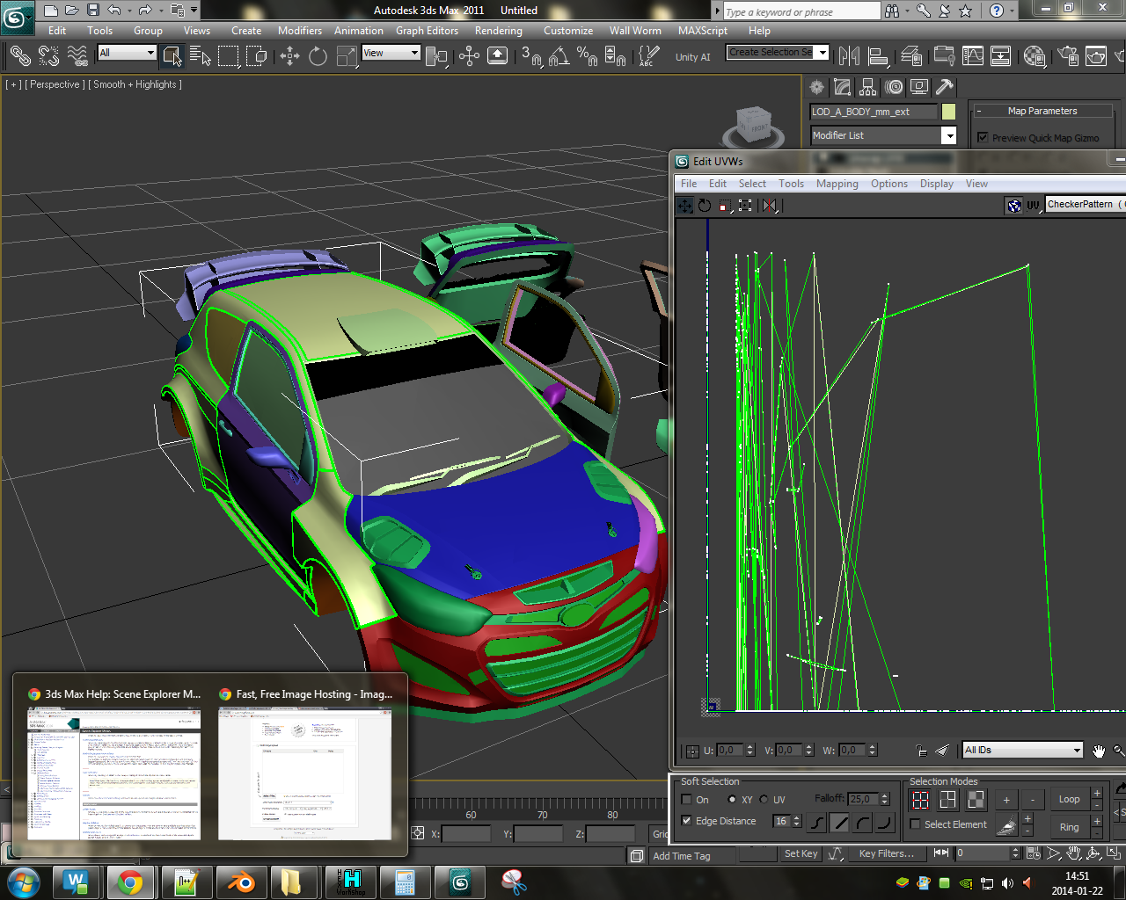1126x900 pixels.
Task: Select the UV radio button
Action: [764, 800]
